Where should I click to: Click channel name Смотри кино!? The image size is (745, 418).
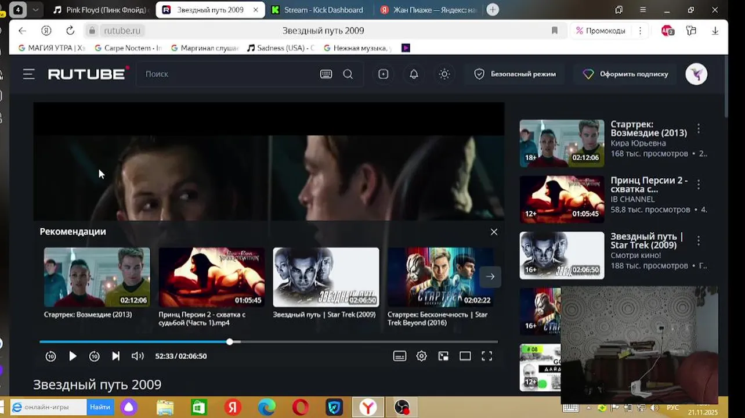pos(635,255)
